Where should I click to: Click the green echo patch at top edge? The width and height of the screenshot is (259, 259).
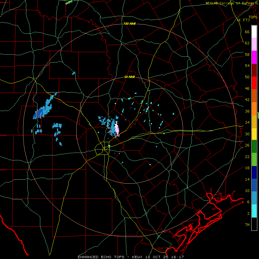69,2
